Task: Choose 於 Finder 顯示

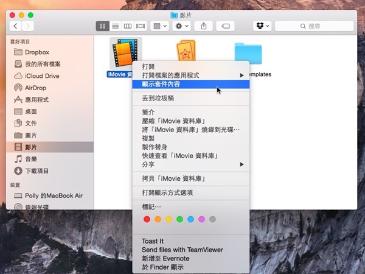Action: tap(191, 267)
